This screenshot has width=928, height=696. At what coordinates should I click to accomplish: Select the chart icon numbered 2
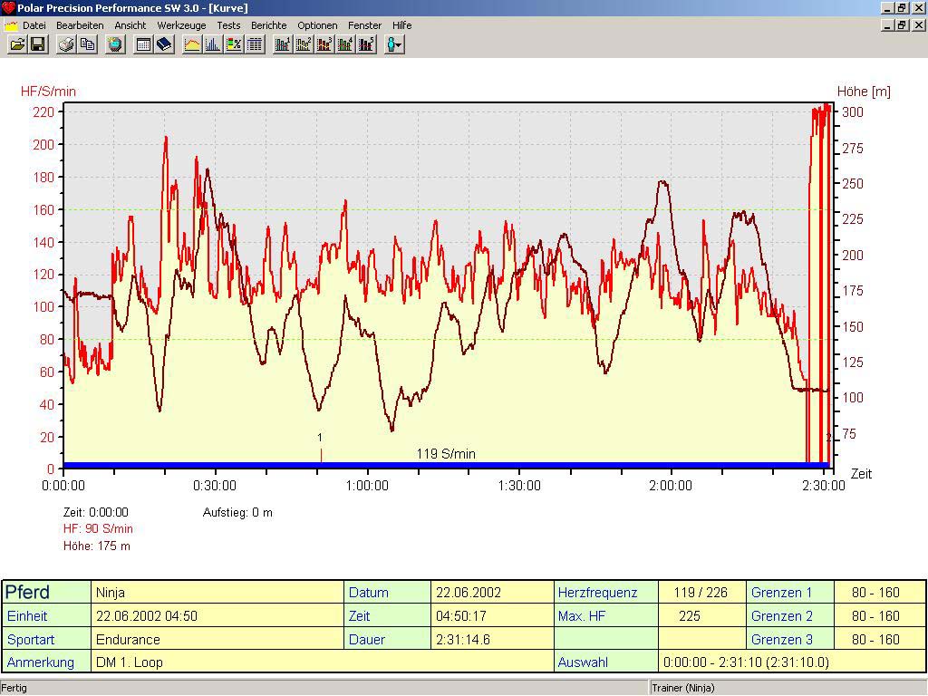[304, 44]
